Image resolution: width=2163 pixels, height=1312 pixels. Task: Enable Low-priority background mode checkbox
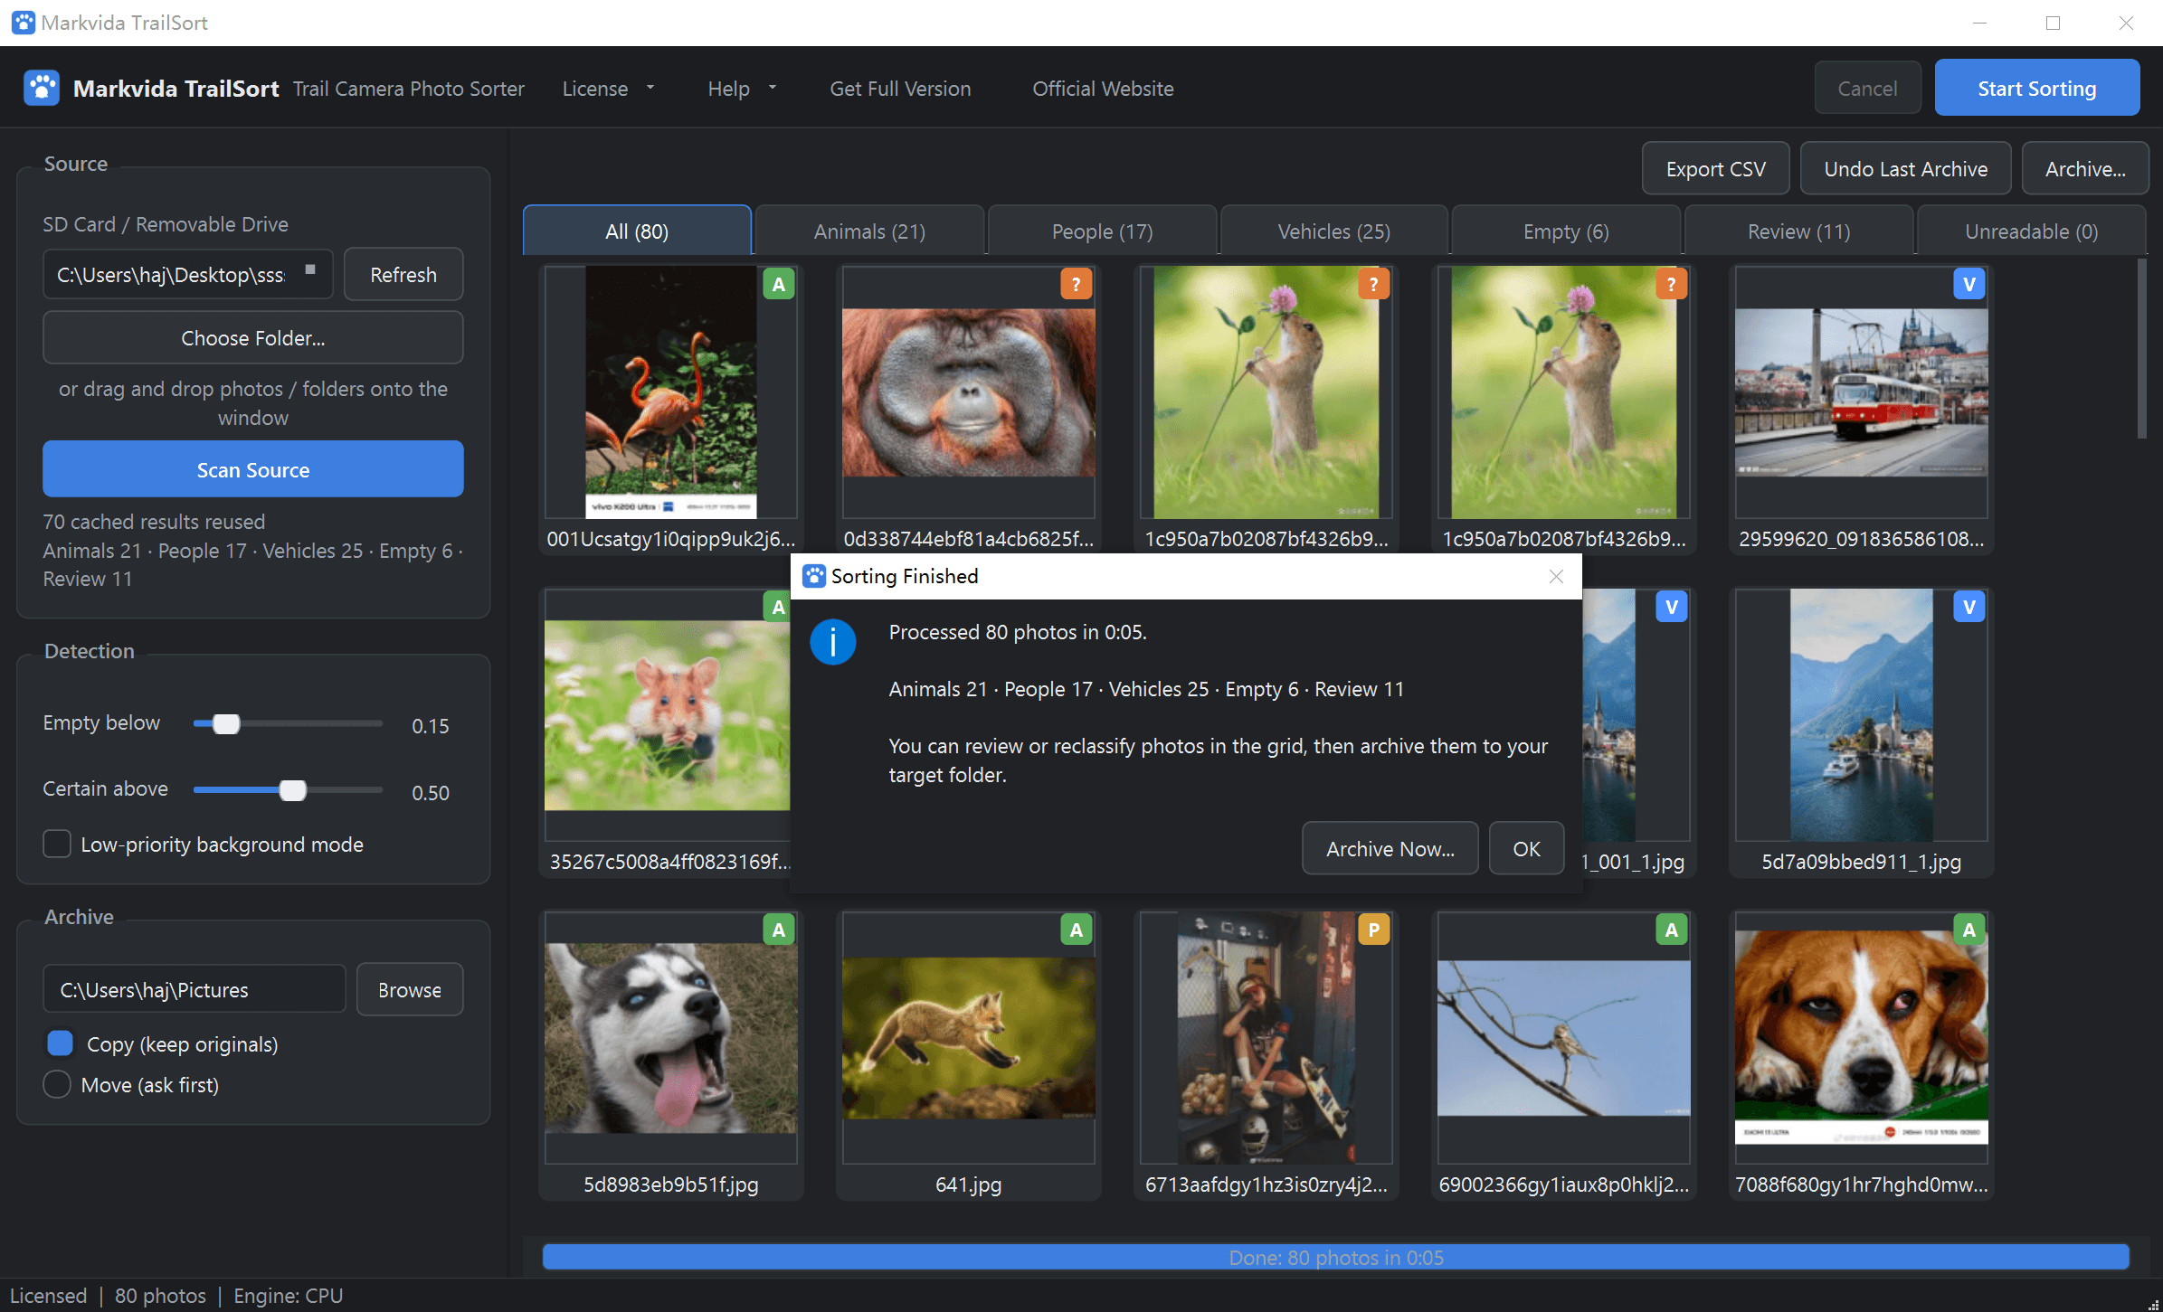point(57,844)
